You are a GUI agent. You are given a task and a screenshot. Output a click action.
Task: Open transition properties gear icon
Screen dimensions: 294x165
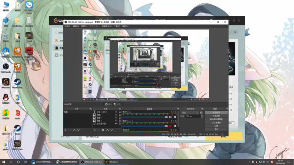pos(201,113)
